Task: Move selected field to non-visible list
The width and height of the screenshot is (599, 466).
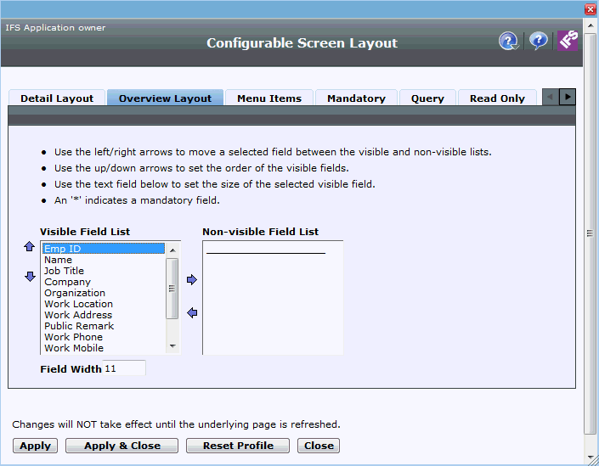Action: click(191, 279)
